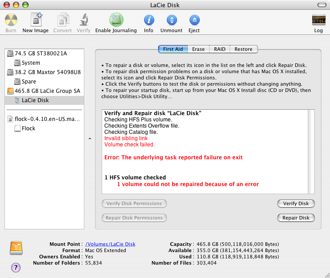Screen dimensions: 330x278
Task: Click Repair Disk Permissions button
Action: [x=134, y=218]
